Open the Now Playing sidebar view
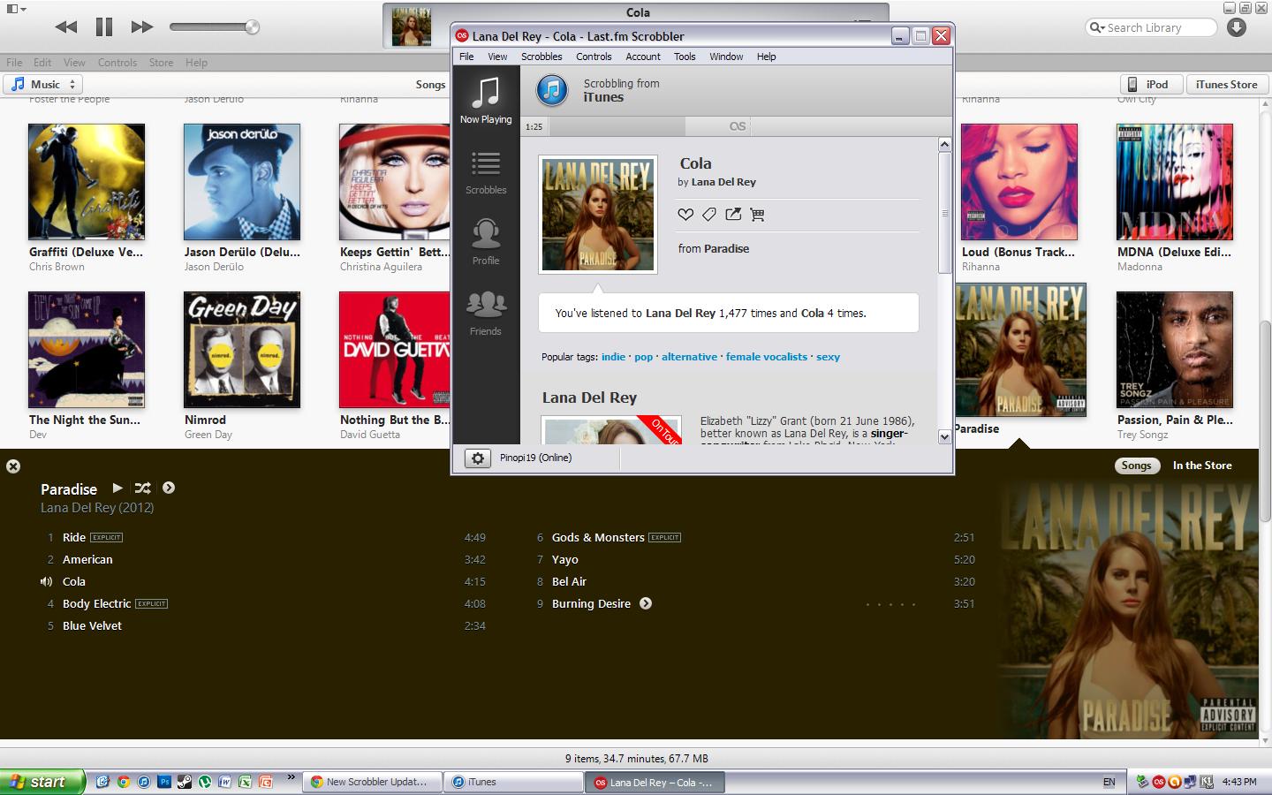This screenshot has height=795, width=1272. pyautogui.click(x=486, y=100)
